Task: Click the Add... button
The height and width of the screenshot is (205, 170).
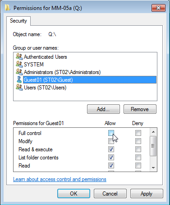Action: point(103,109)
